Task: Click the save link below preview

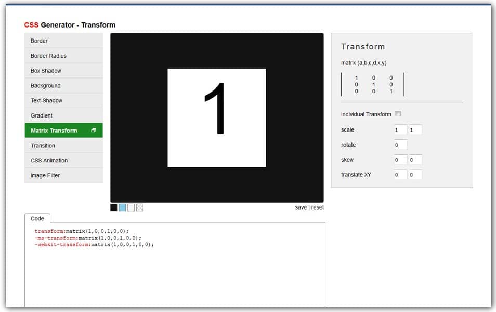Action: (x=301, y=207)
